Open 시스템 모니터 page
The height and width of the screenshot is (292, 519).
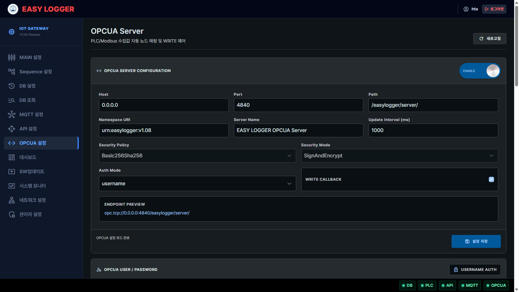[41, 186]
